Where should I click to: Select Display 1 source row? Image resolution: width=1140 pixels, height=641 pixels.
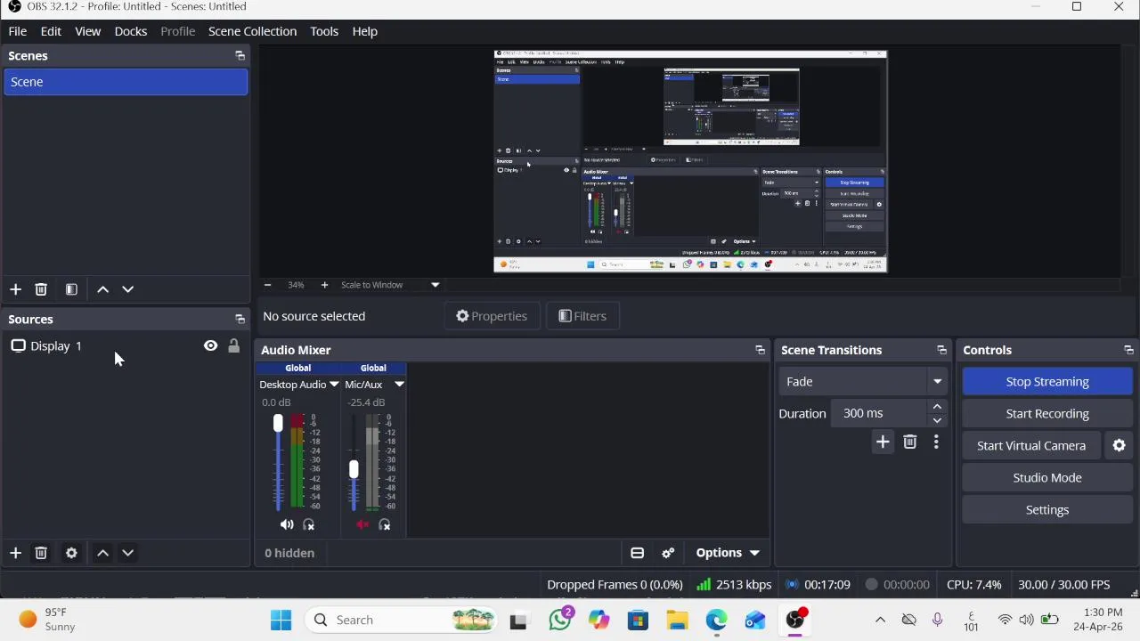pos(125,346)
